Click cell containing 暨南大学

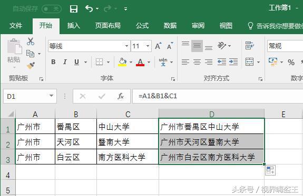tap(128, 142)
